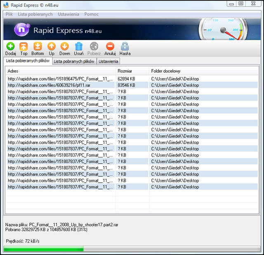The height and width of the screenshot is (255, 264).
Task: Click the Pobierz globe icon
Action: (x=94, y=46)
